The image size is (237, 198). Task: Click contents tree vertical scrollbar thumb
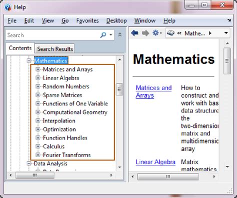(x=119, y=89)
